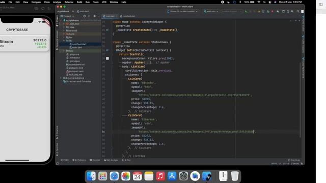Image resolution: width=326 pixels, height=183 pixels.
Task: Open the Structure vertical side tab
Action: (x=57, y=132)
